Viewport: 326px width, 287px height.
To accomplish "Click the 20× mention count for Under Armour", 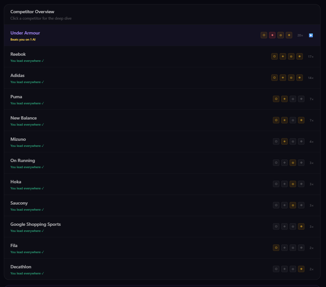I will [300, 35].
